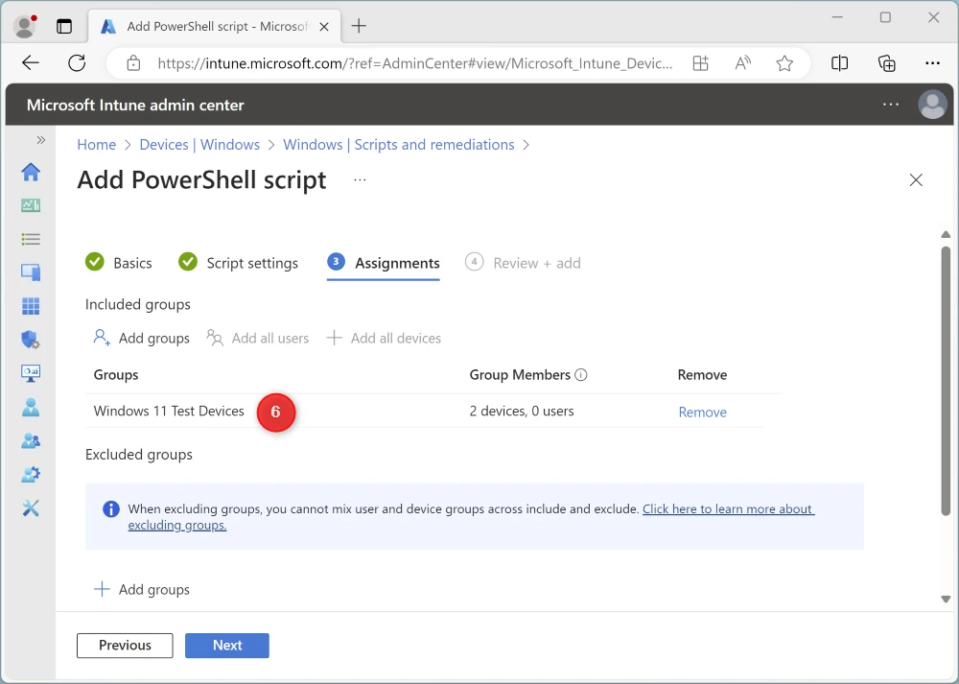Close the Add PowerShell script blade
959x684 pixels.
916,179
